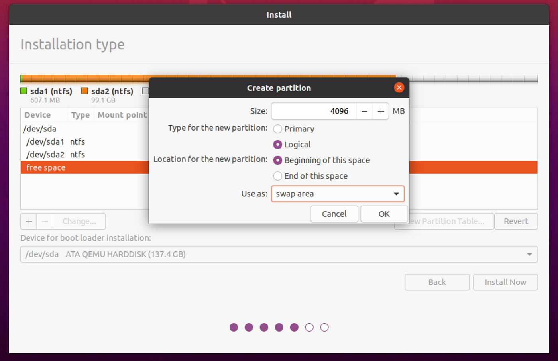Click the MB unit label beside size
Viewport: 558px width, 361px height.
pyautogui.click(x=399, y=111)
